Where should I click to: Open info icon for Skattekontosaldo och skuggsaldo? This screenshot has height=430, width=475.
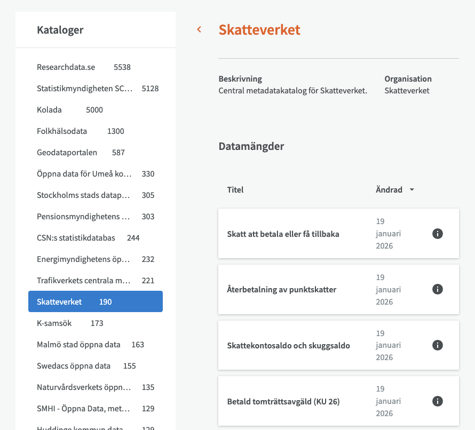point(437,345)
